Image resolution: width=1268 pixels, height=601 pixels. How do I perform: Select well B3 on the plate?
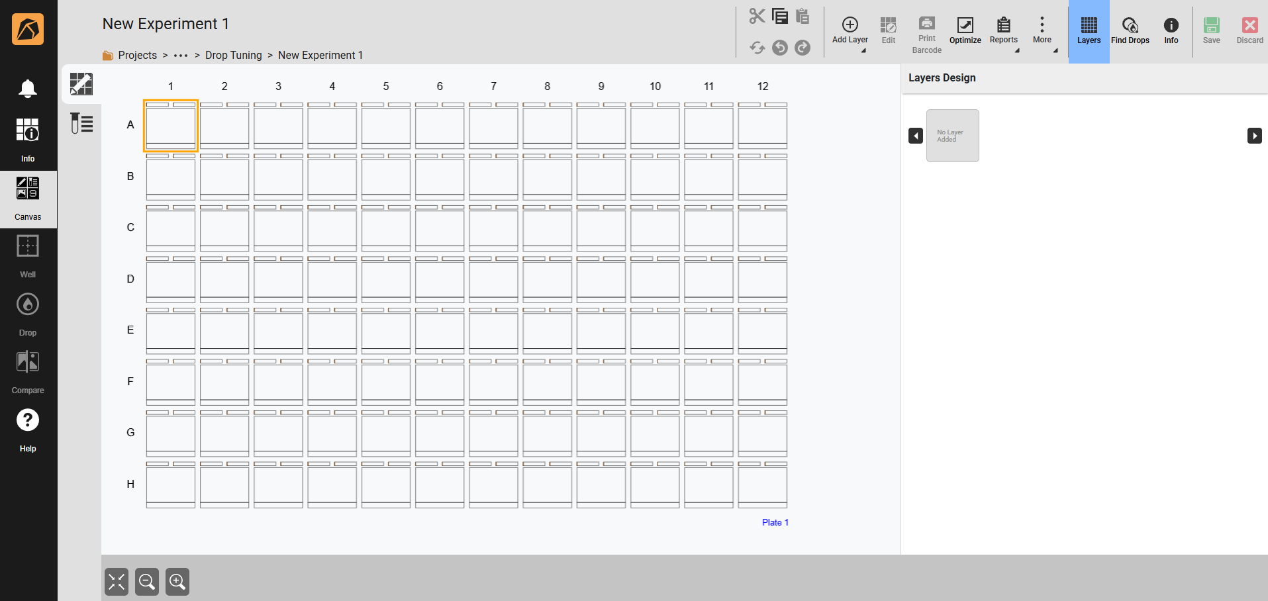pos(278,177)
